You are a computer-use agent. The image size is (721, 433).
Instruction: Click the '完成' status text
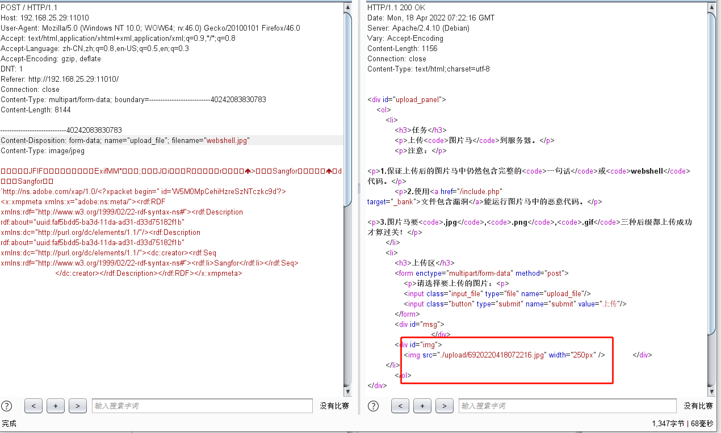pos(9,423)
